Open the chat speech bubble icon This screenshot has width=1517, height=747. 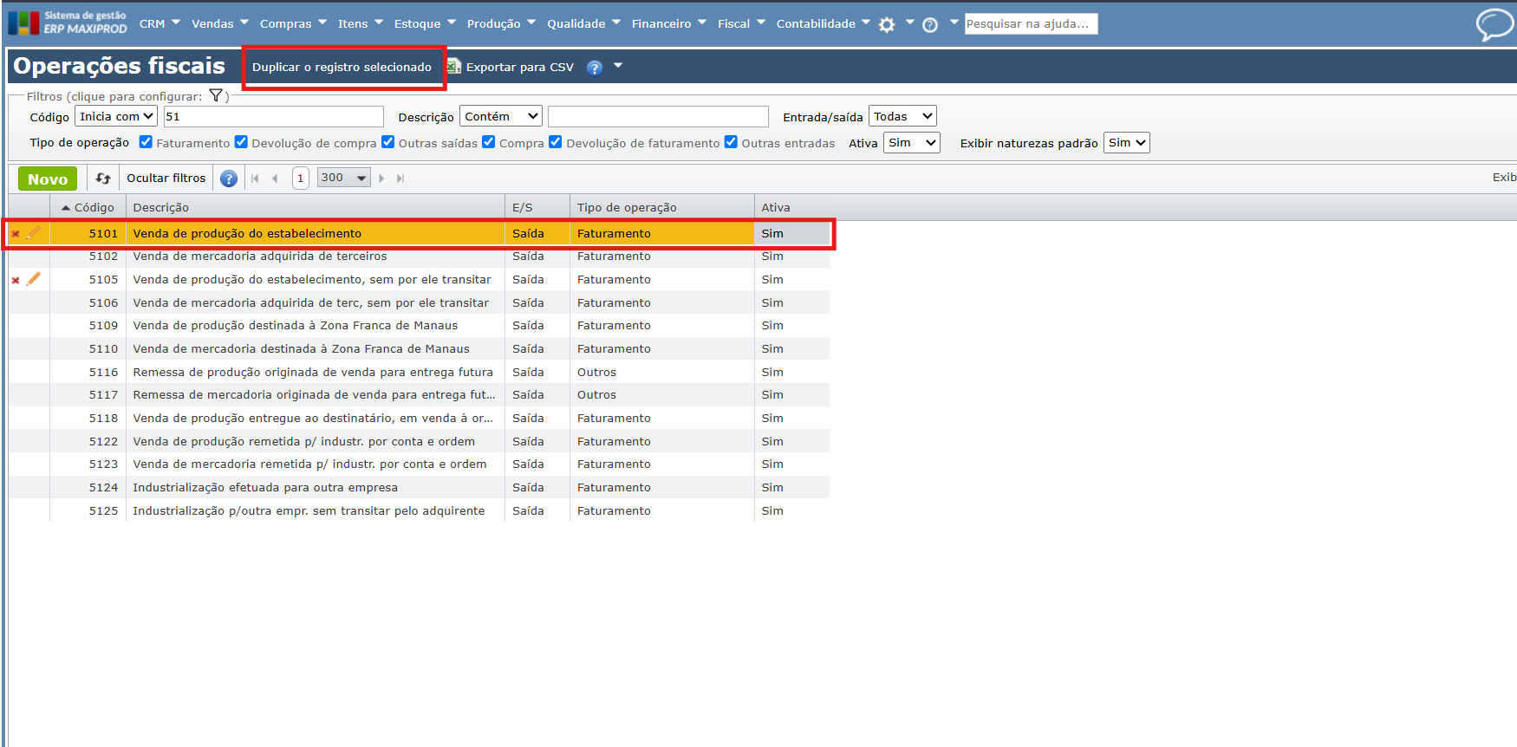(1494, 24)
